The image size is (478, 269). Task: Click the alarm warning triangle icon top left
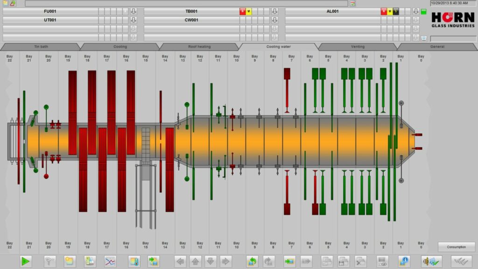(x=13, y=3)
